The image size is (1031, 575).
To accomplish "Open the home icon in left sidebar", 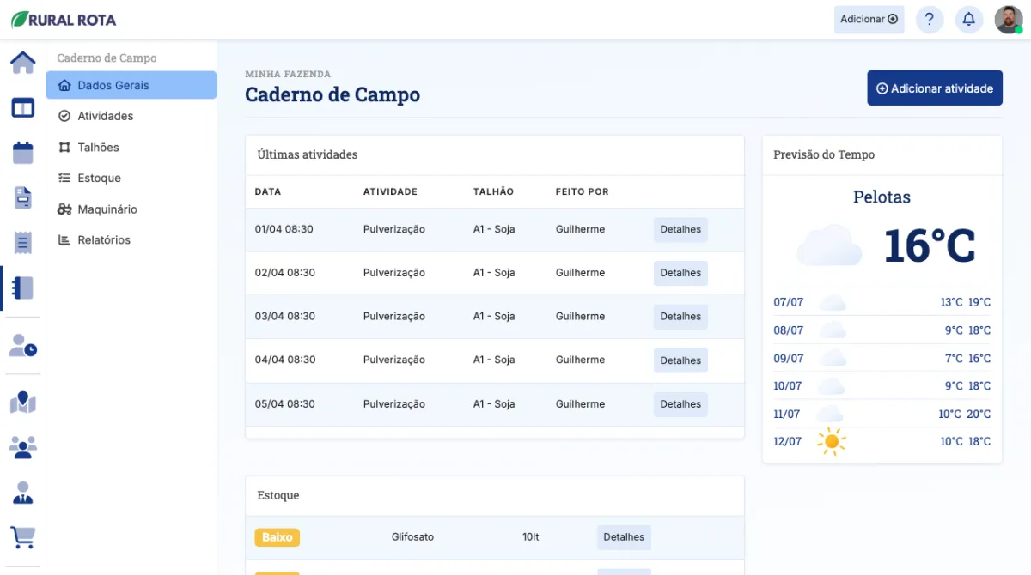I will 23,63.
